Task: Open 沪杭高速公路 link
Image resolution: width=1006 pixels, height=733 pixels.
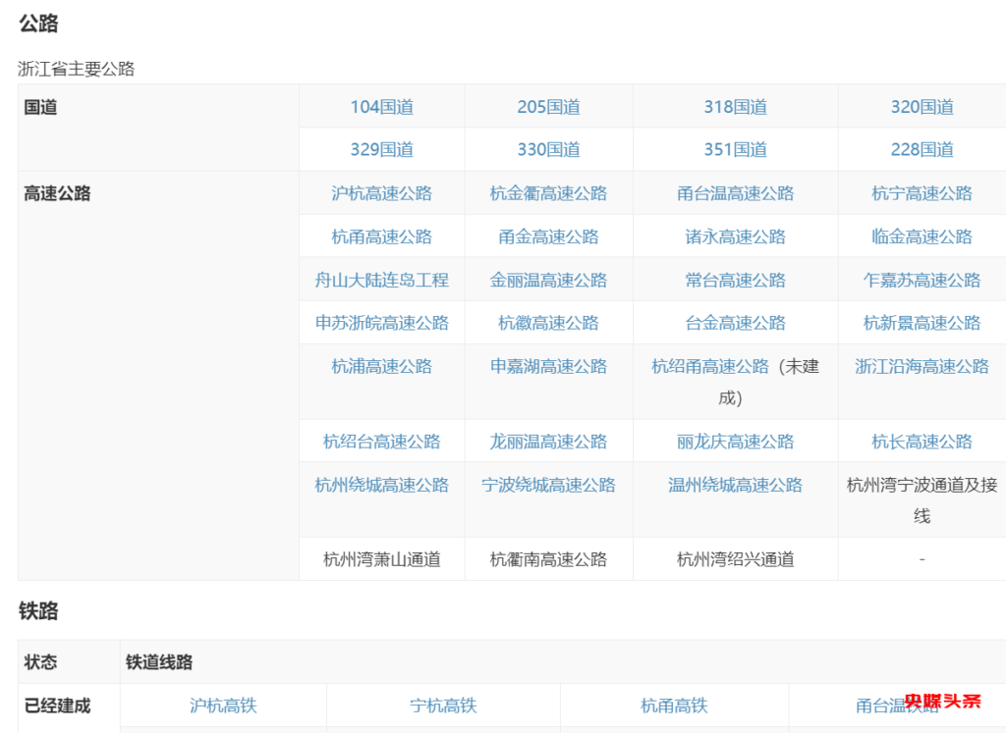Action: (x=381, y=193)
